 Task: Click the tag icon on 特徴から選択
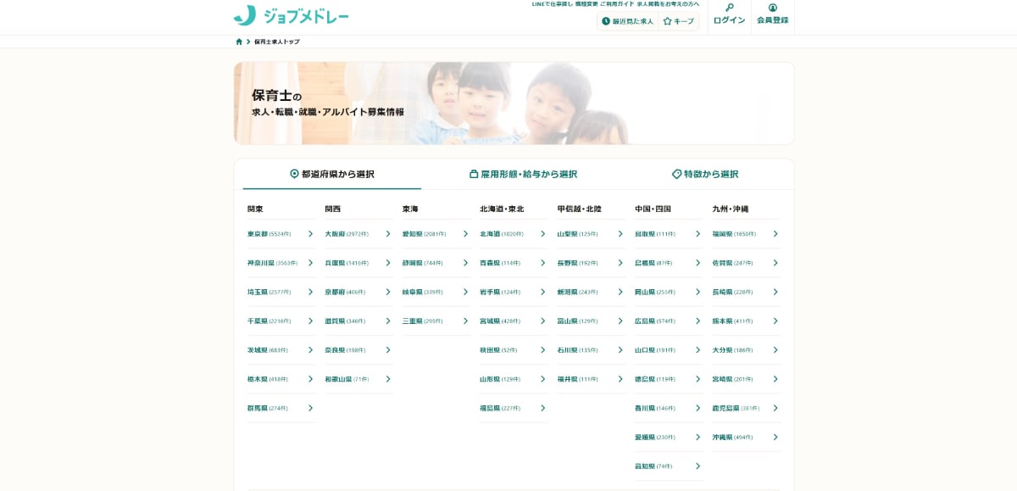point(675,172)
